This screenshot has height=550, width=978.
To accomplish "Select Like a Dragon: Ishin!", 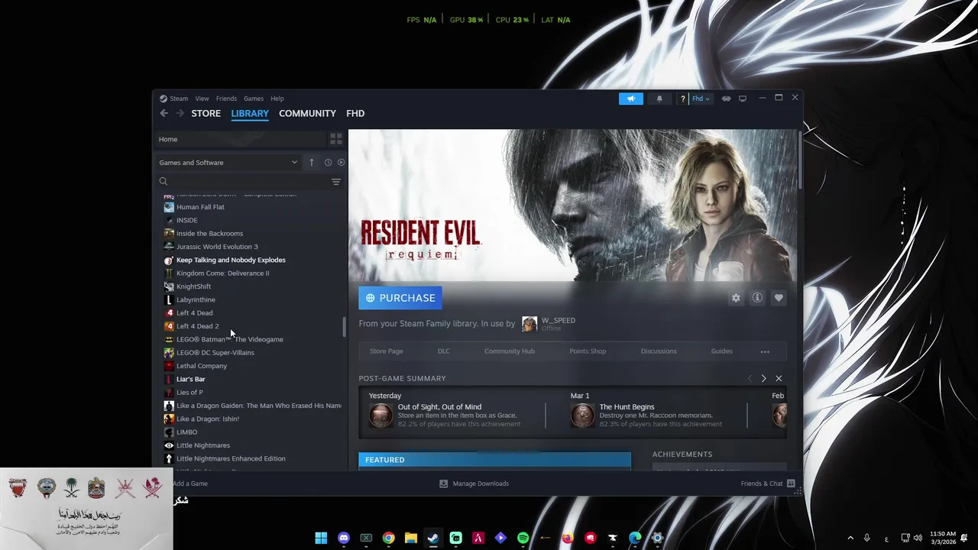I will [208, 419].
